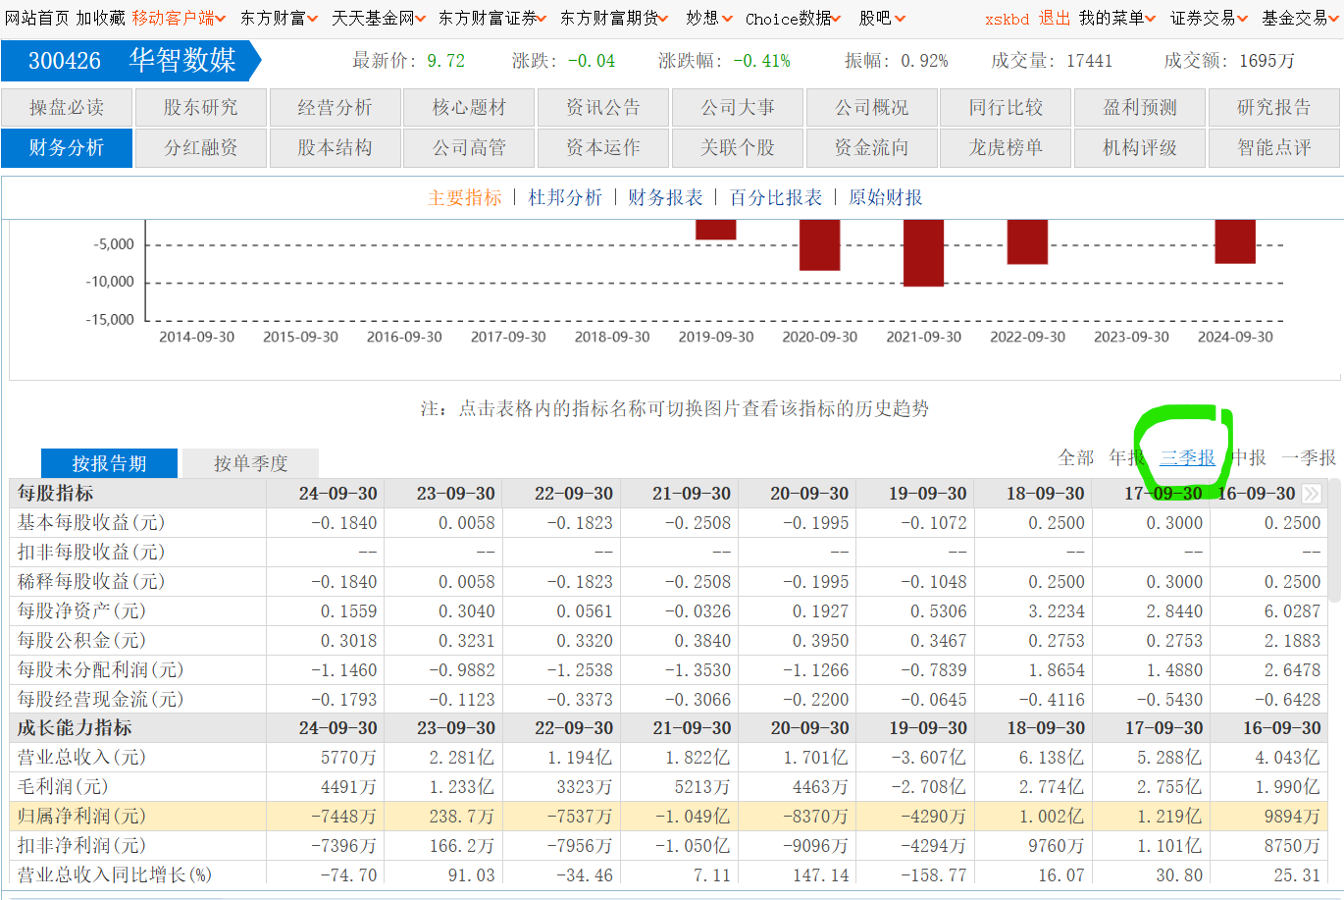
Task: Open the 东方财富期货 dropdown
Action: (x=614, y=18)
